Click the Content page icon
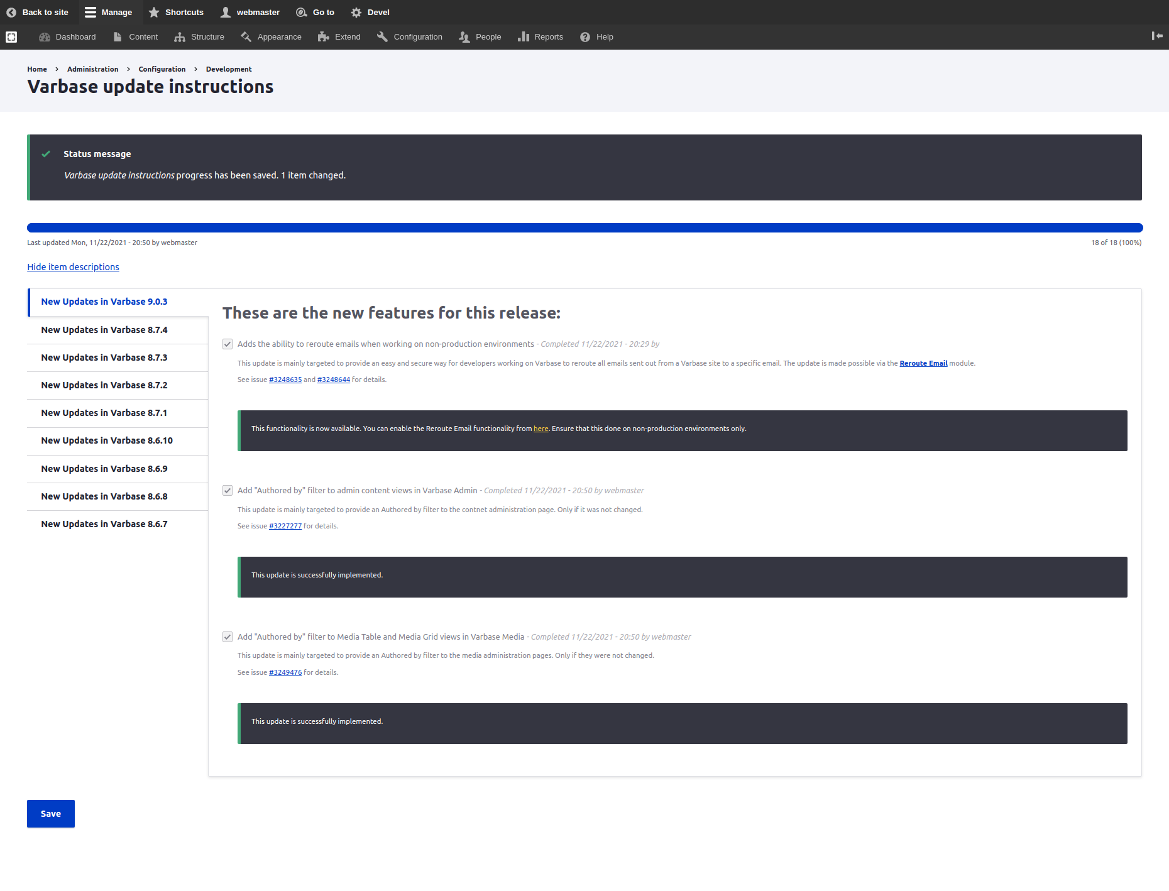Viewport: 1169px width, 891px height. 118,37
